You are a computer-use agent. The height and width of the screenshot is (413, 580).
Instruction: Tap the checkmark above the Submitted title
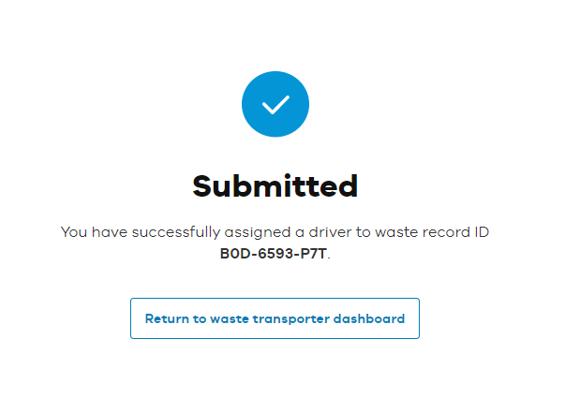click(x=275, y=104)
